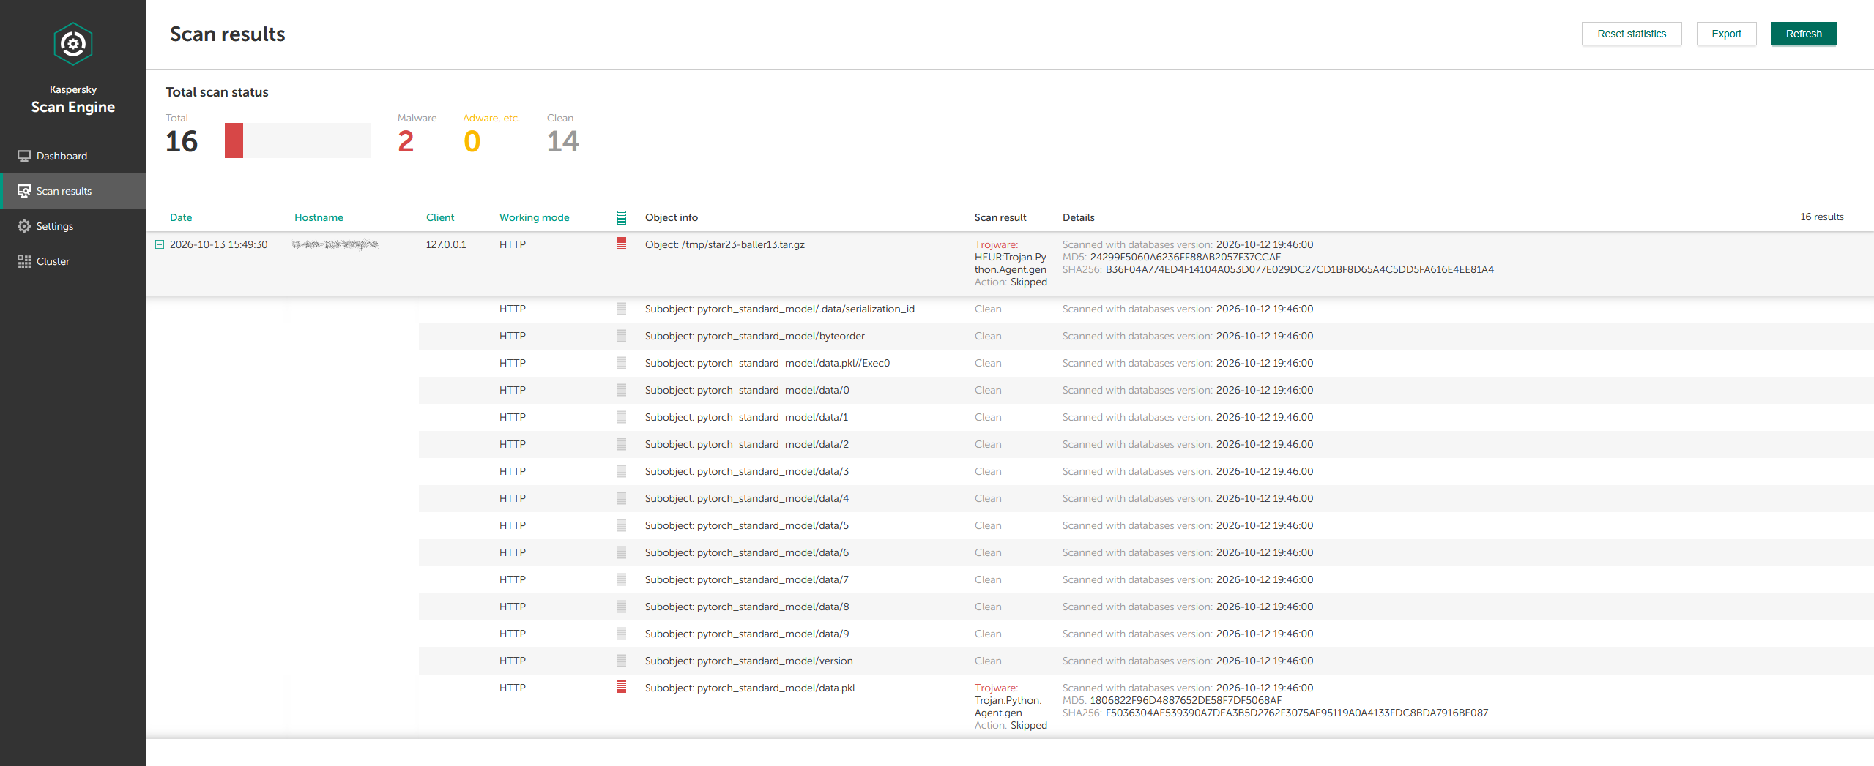Image resolution: width=1874 pixels, height=766 pixels.
Task: Click the green Refresh button
Action: point(1804,34)
